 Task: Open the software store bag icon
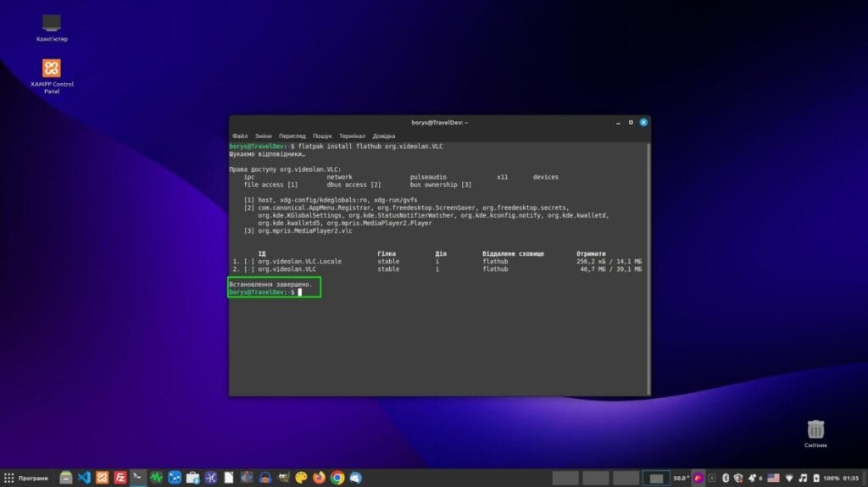click(x=192, y=478)
